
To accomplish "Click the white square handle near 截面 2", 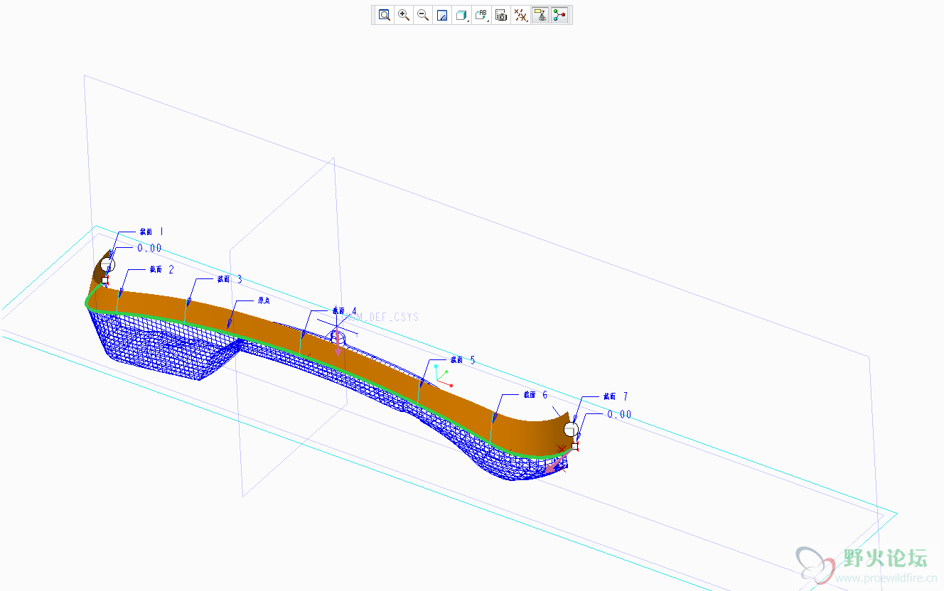I will click(105, 281).
